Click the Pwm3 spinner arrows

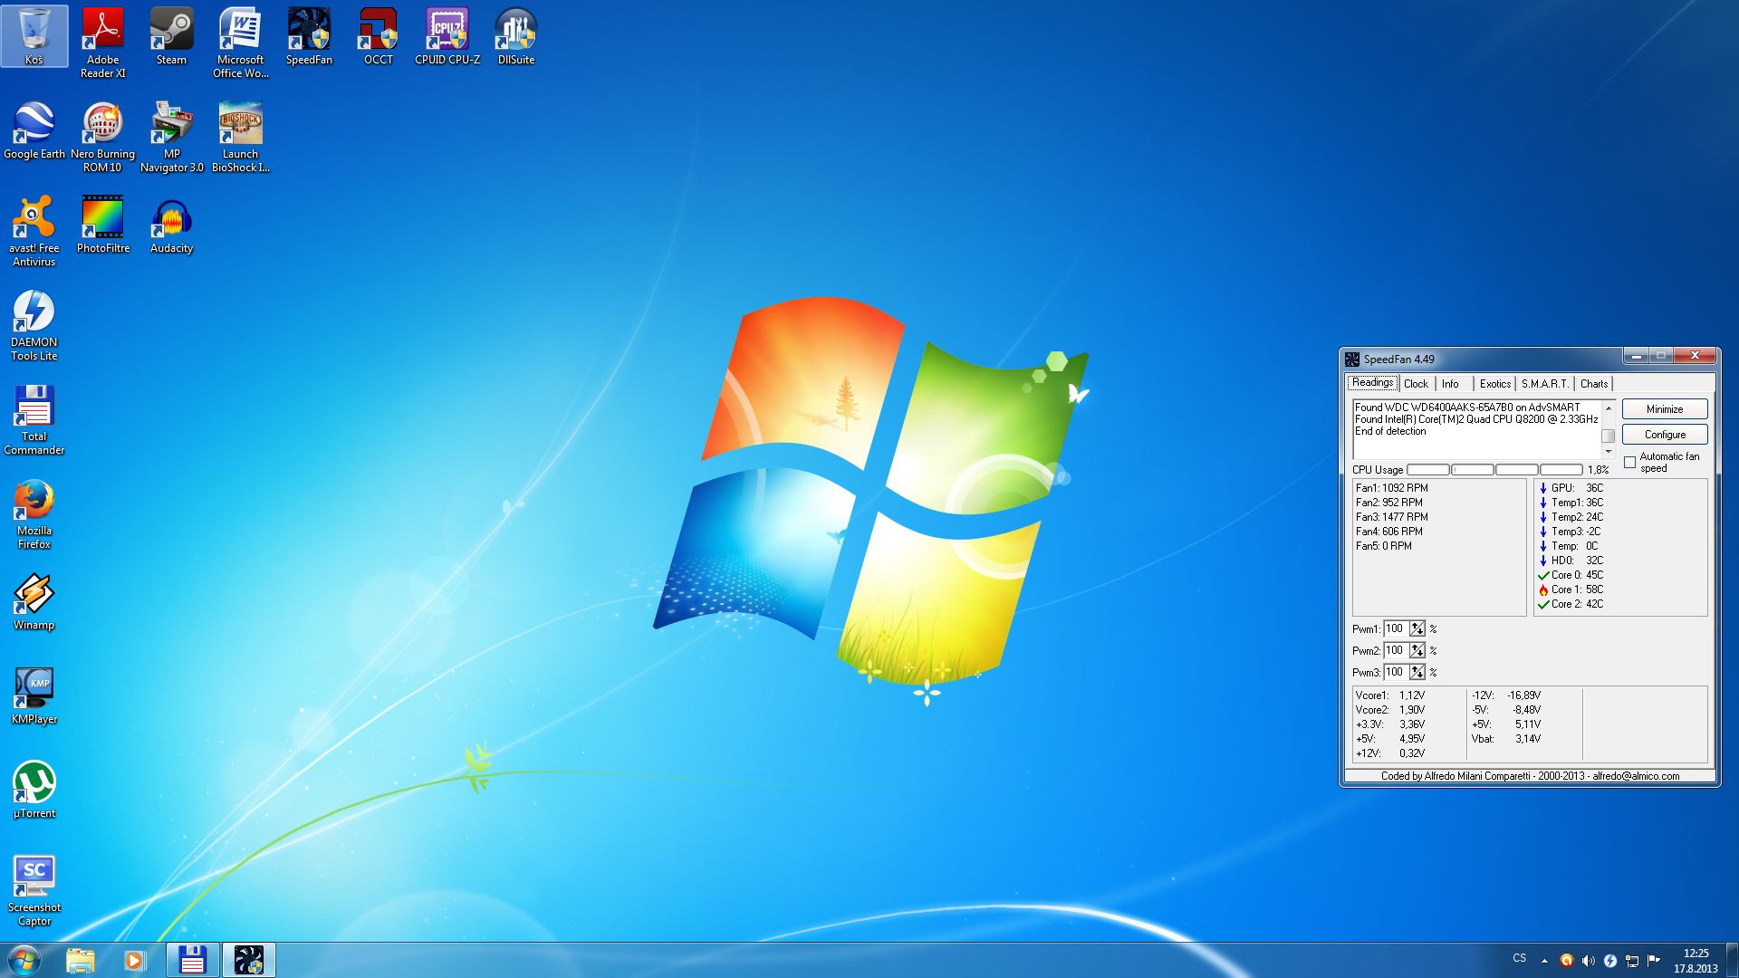click(1417, 672)
